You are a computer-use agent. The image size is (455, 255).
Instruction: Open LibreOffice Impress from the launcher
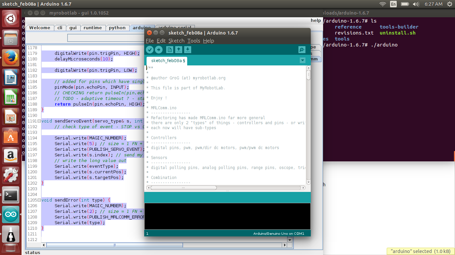point(11,117)
